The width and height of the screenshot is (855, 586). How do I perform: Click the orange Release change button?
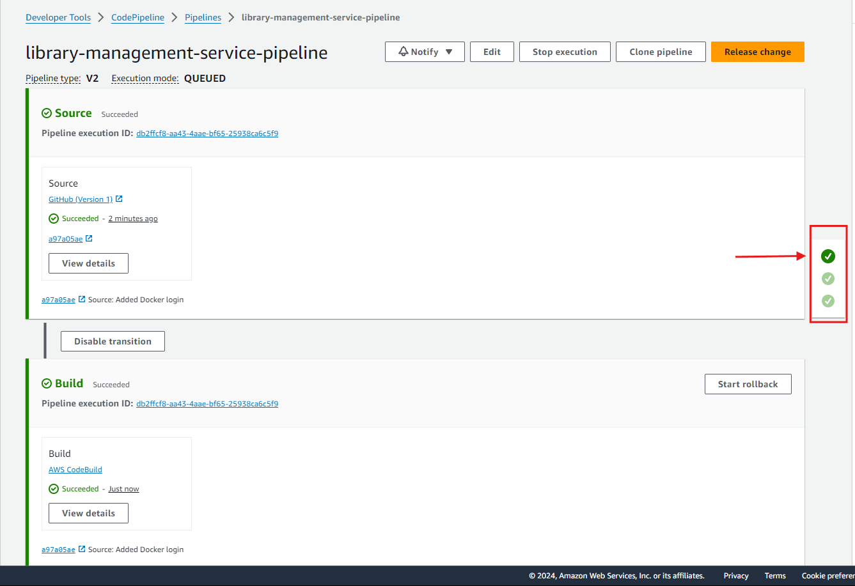[758, 52]
